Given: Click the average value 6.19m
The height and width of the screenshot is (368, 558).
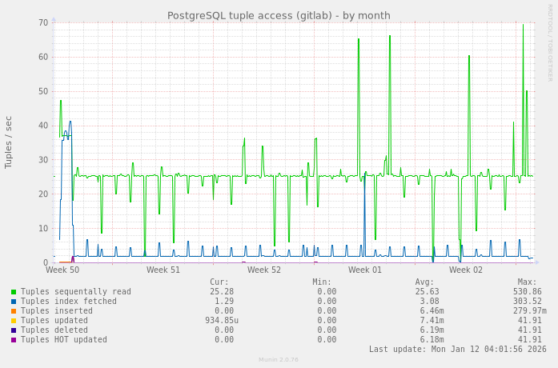Looking at the screenshot, I should click(432, 330).
